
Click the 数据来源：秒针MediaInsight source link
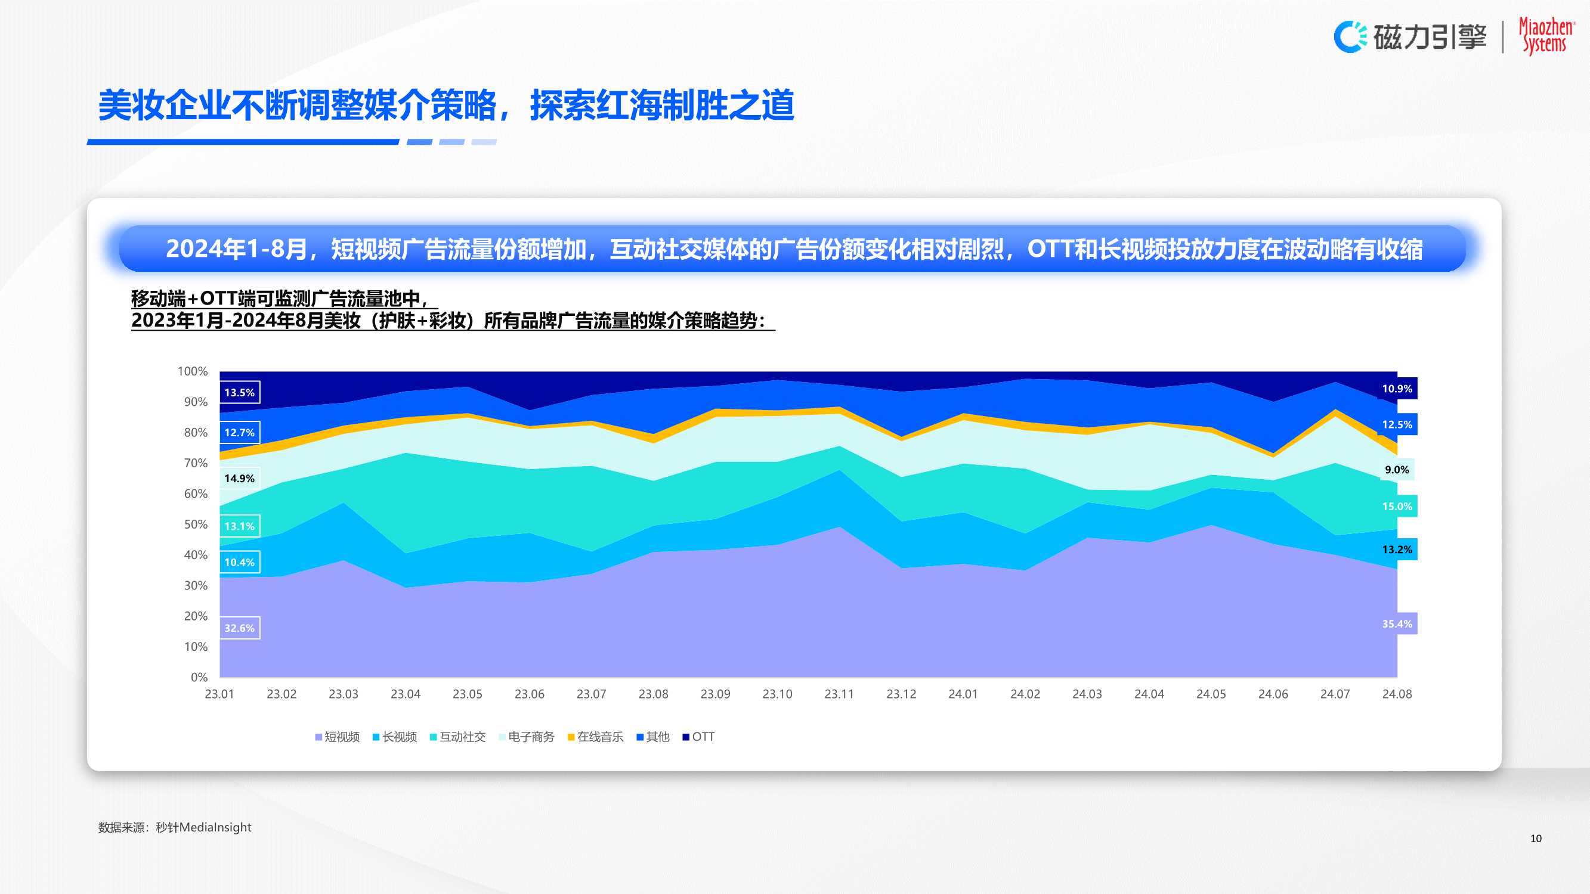pyautogui.click(x=175, y=827)
